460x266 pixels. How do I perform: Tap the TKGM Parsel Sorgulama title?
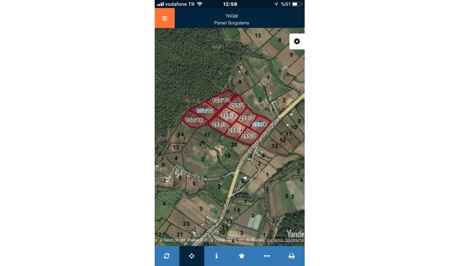point(231,19)
